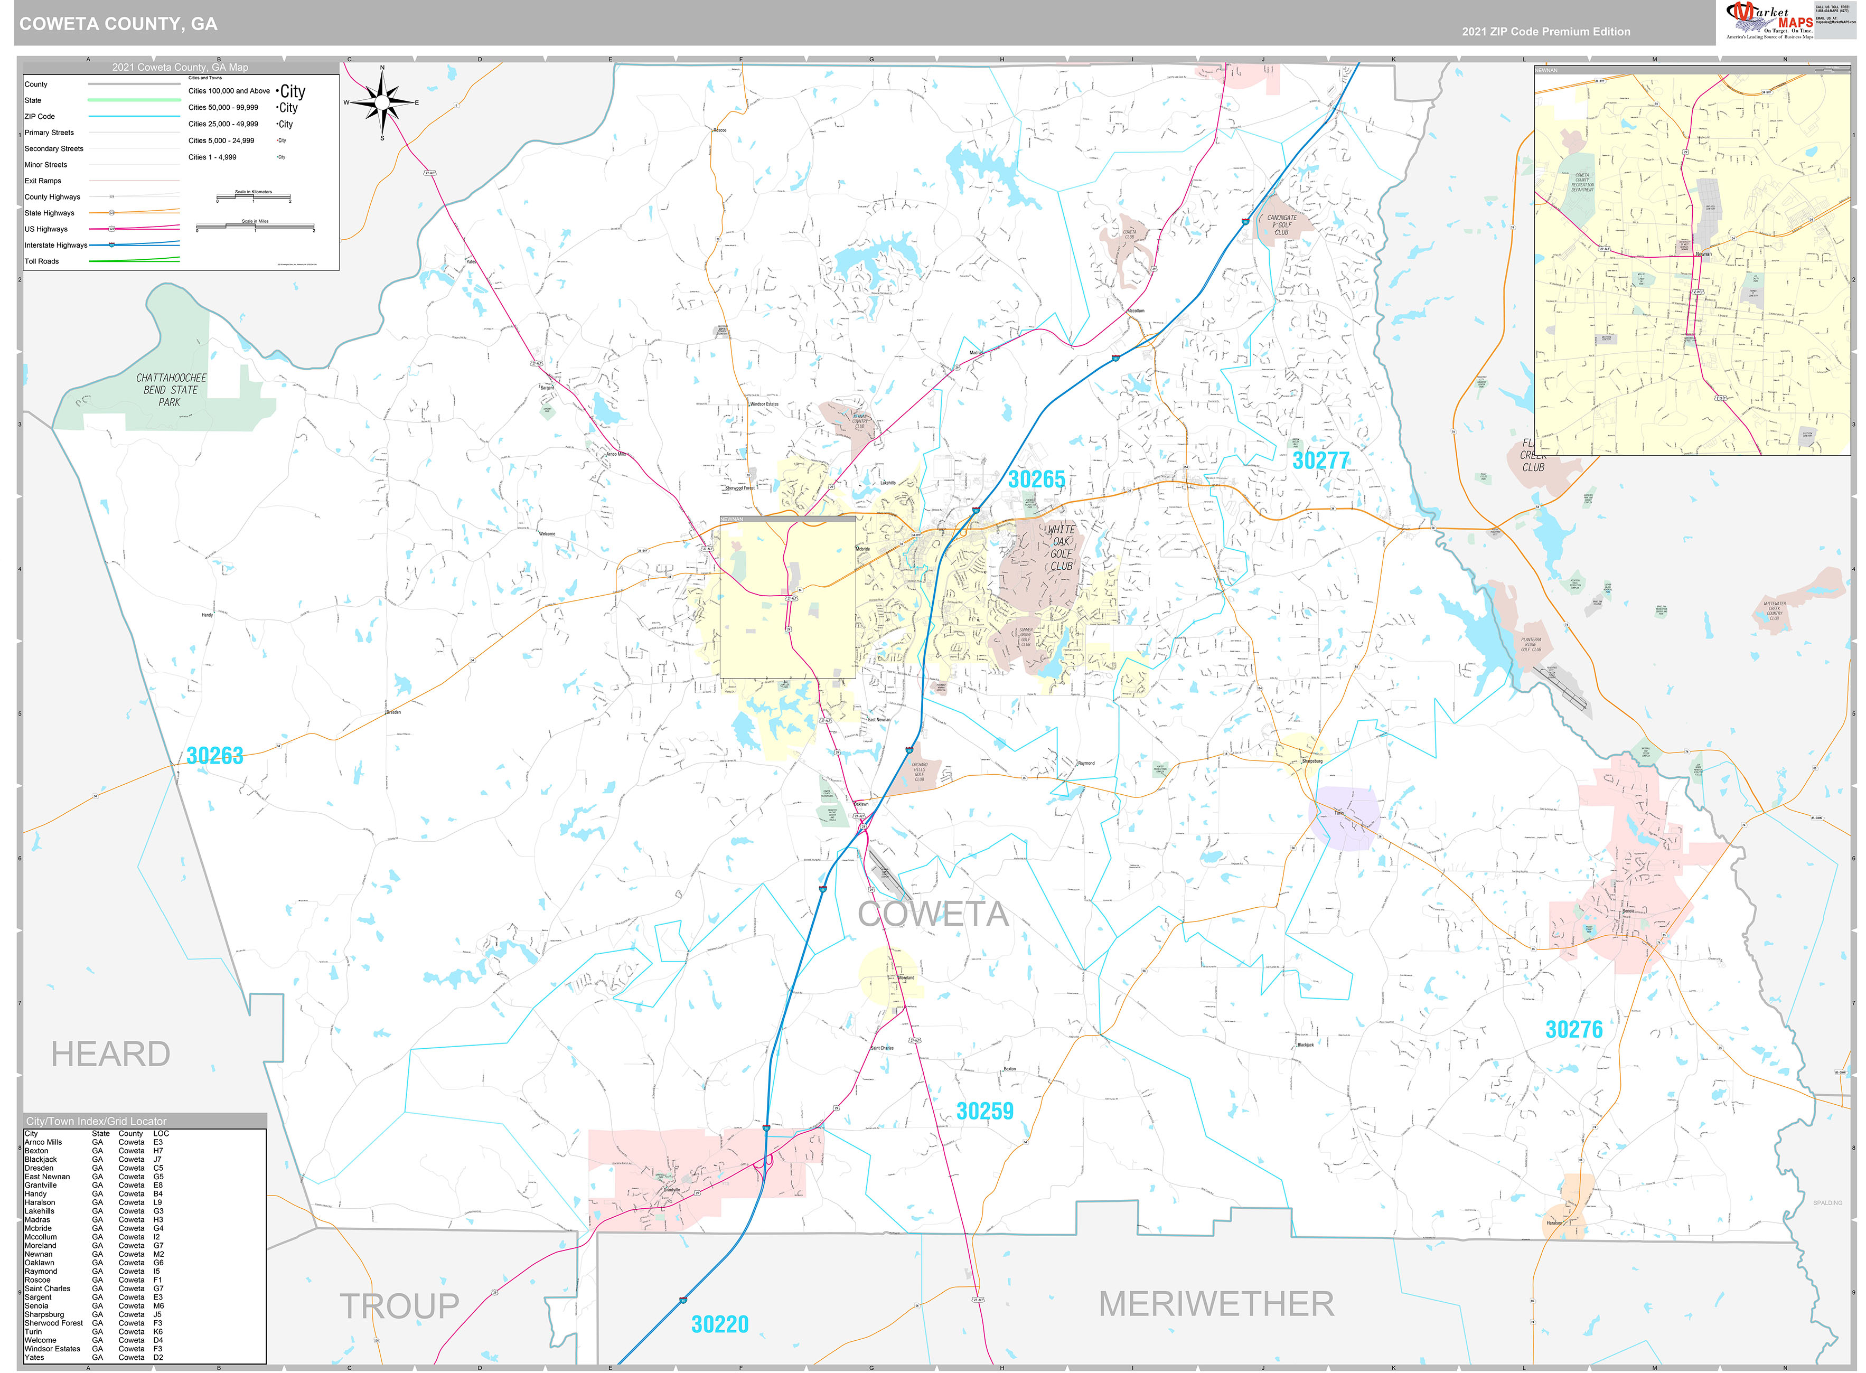
Task: Select the yellow Newnan inset box on the main map
Action: [787, 598]
